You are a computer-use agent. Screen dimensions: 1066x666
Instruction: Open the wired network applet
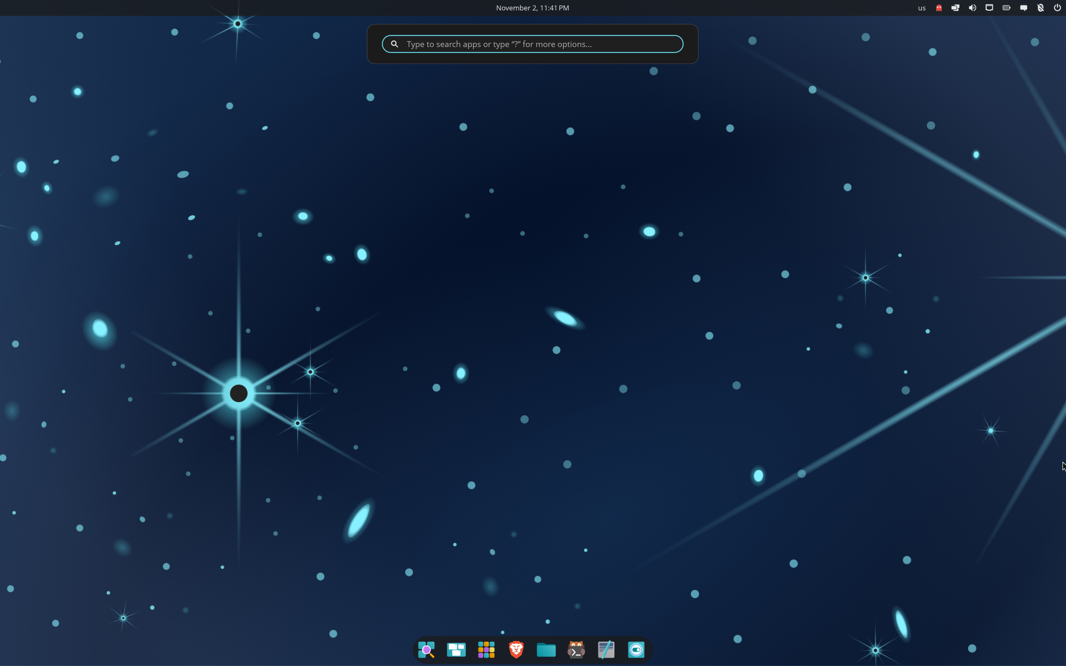[x=989, y=8]
